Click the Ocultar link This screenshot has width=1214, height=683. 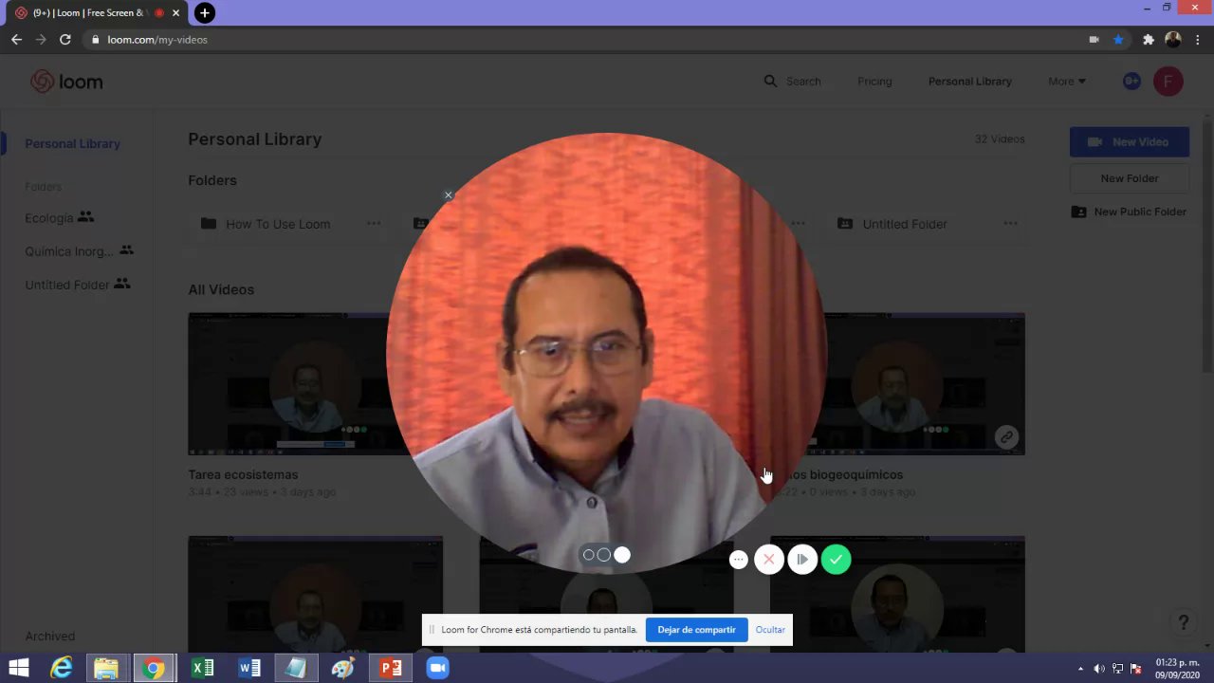(770, 630)
